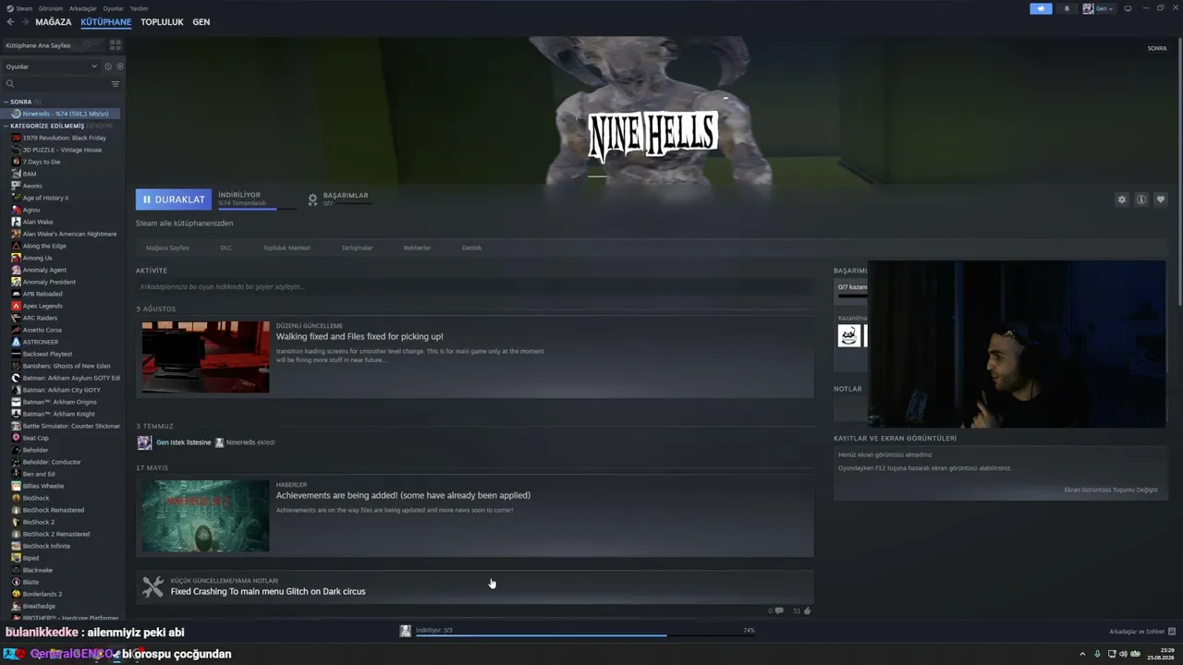Switch to Big Picture mode icon
Viewport: 1183px width, 665px height.
1128,8
